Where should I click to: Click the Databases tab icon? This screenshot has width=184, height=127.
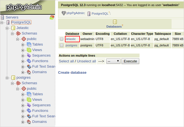[115, 22]
